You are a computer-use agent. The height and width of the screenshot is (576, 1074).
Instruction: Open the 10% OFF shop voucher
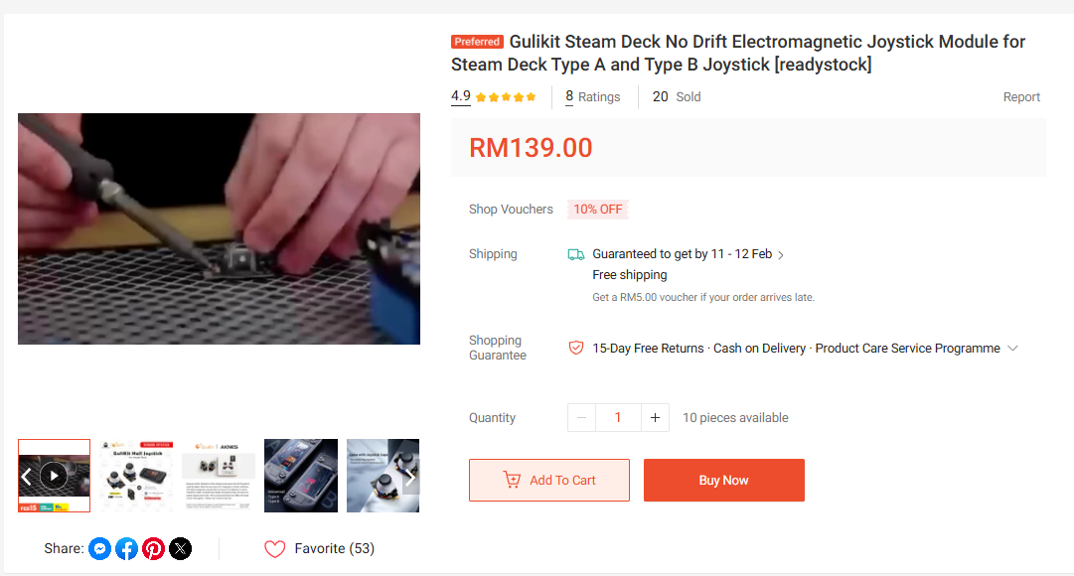[598, 209]
